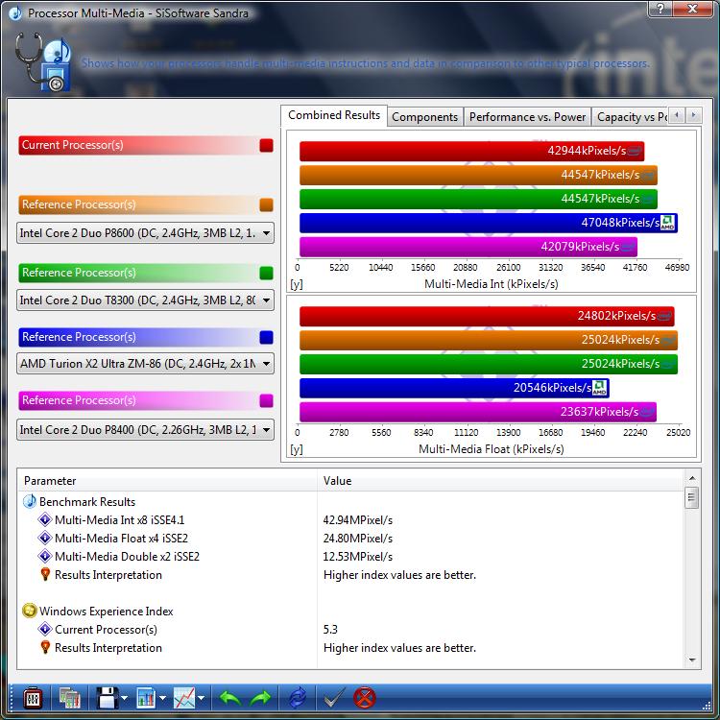Screen dimensions: 720x720
Task: Click the [y] toggle on Multi-Media Int chart
Action: click(297, 284)
